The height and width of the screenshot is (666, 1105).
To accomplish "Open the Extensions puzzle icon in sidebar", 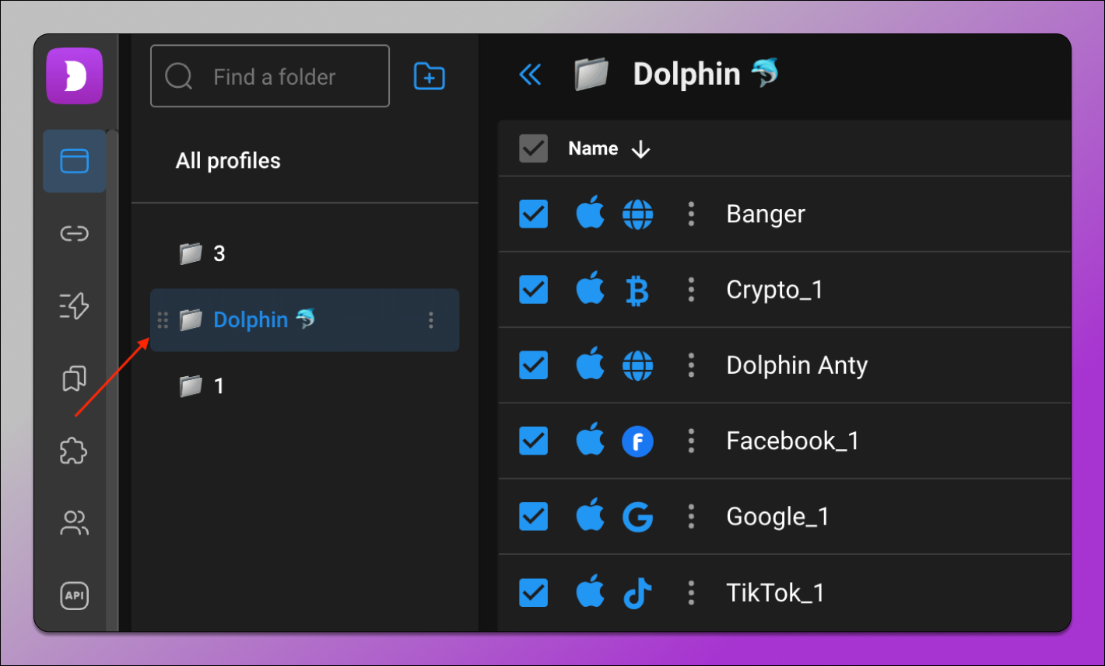I will [74, 451].
